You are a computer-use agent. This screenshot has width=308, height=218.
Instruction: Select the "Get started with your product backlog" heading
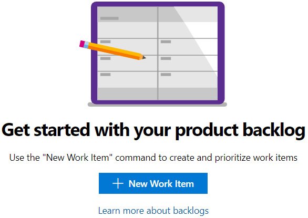[x=153, y=130]
